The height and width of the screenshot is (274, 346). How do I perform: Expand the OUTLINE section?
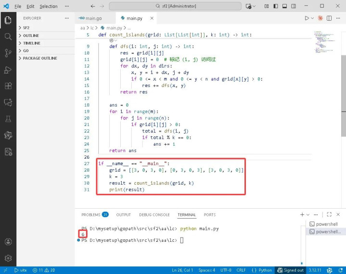[31, 36]
